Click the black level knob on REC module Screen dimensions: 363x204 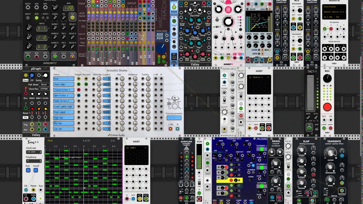click(x=327, y=78)
